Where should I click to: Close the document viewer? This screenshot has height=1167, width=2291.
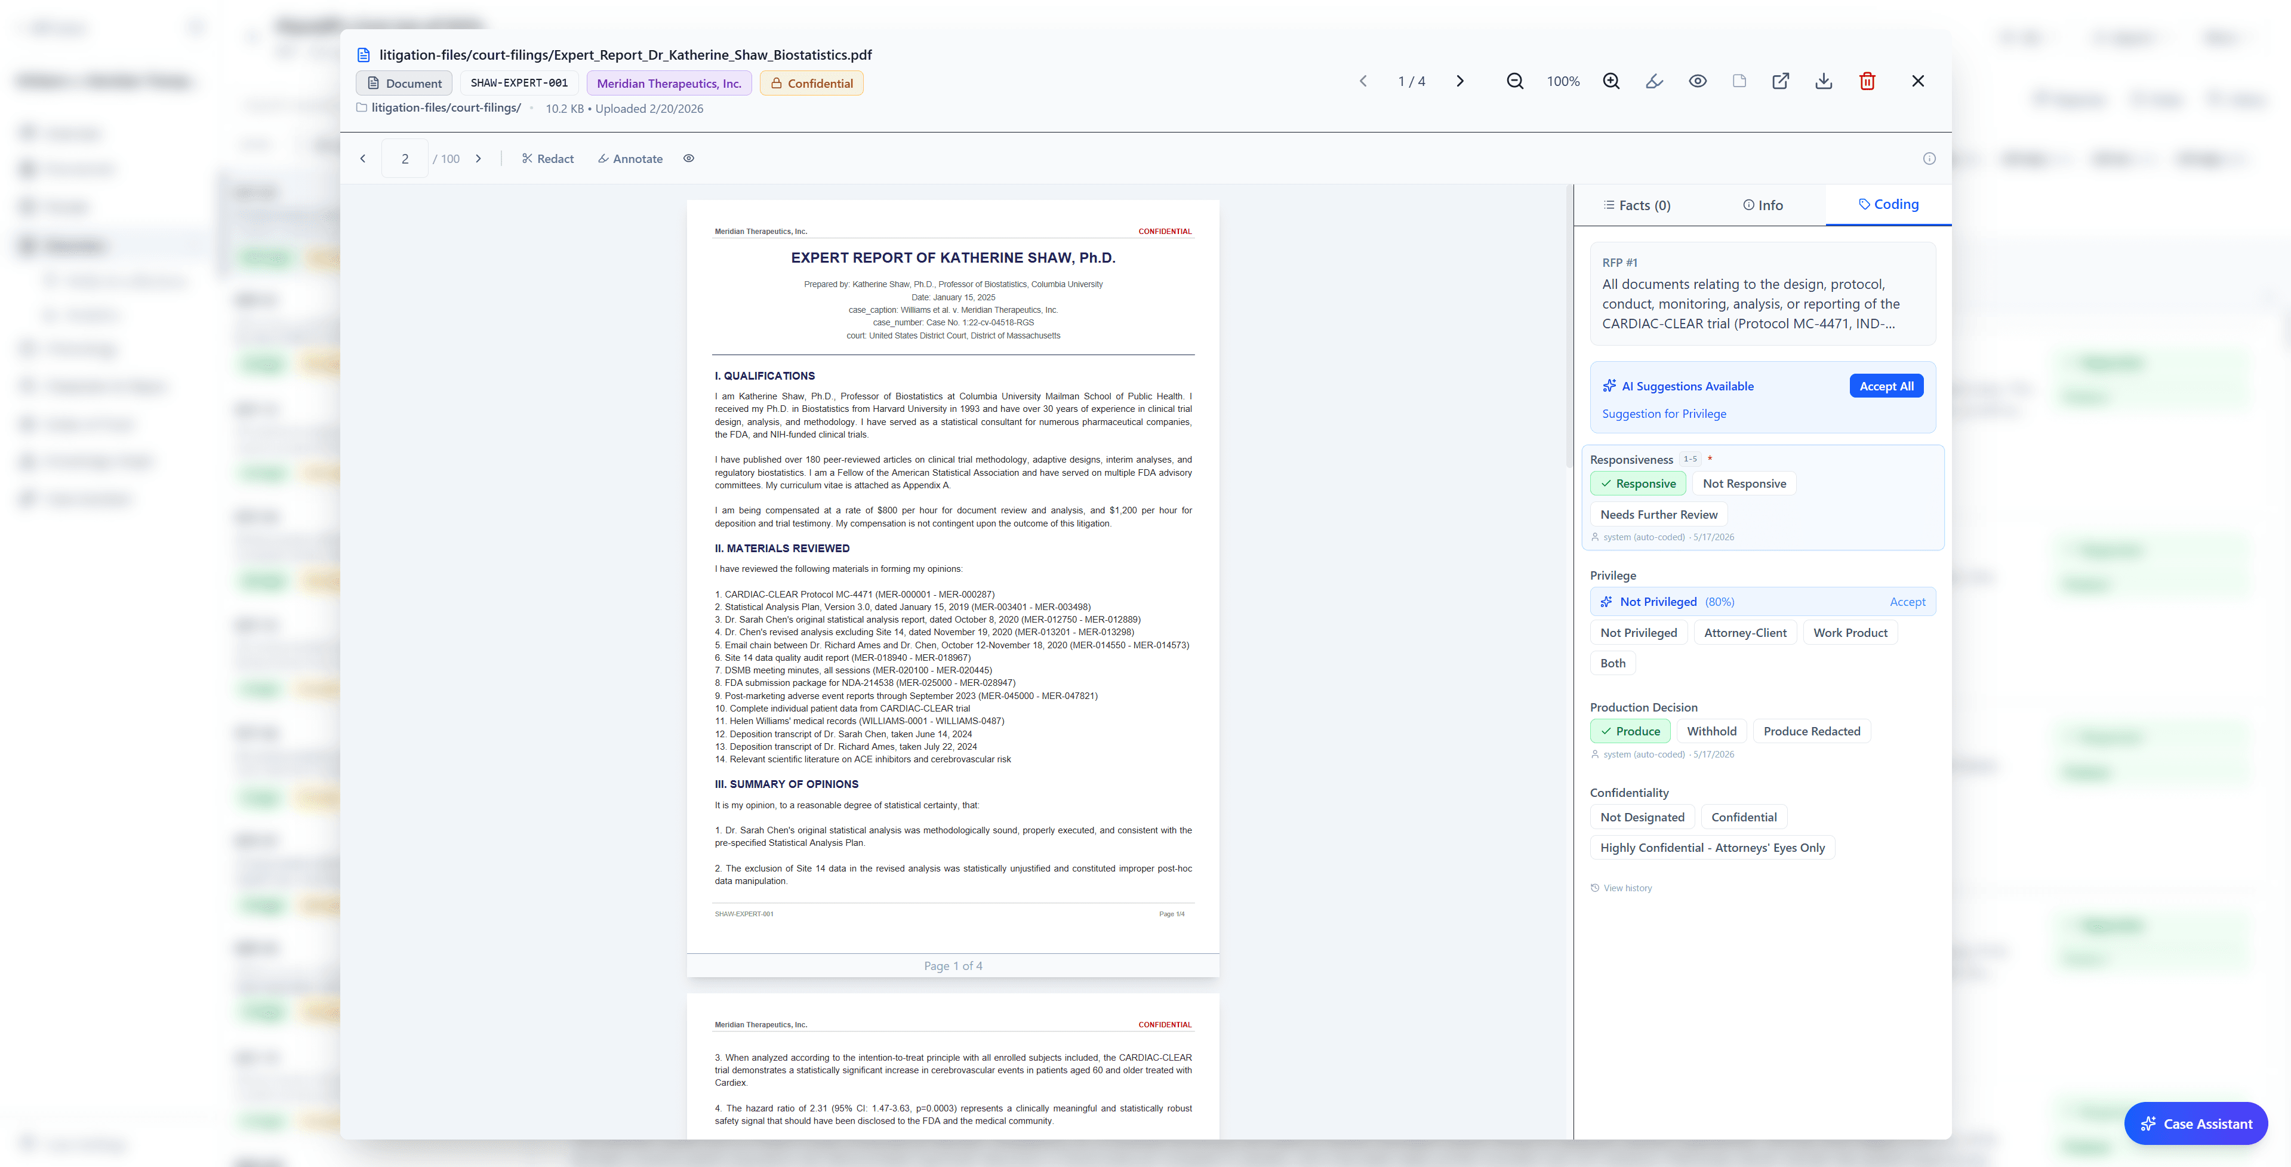pos(1917,81)
